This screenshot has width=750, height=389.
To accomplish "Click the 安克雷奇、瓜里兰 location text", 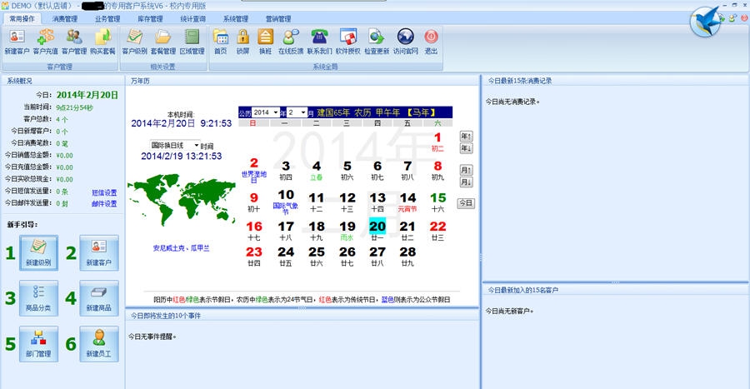I will click(182, 248).
